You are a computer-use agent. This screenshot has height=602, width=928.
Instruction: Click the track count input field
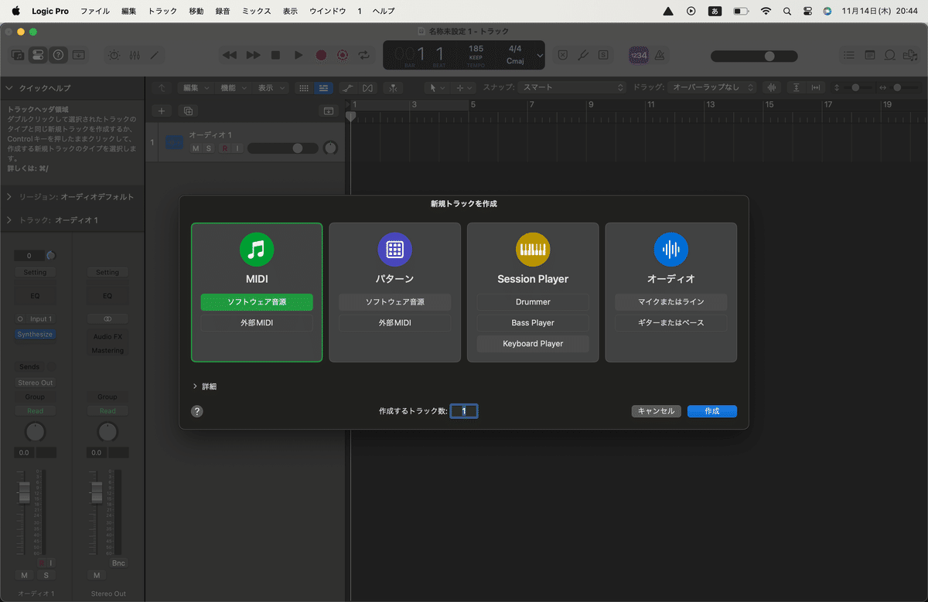point(464,411)
